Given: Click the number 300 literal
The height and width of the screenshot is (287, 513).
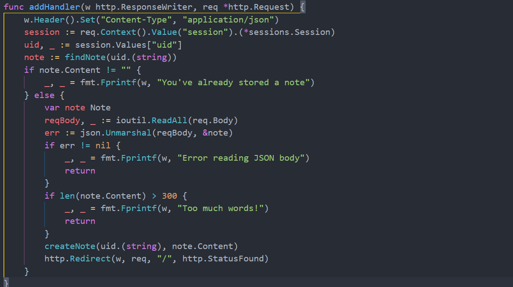Looking at the screenshot, I should [169, 196].
